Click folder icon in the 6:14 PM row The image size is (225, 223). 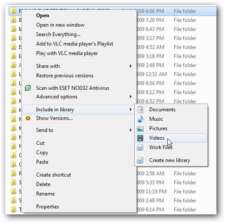(x=13, y=210)
